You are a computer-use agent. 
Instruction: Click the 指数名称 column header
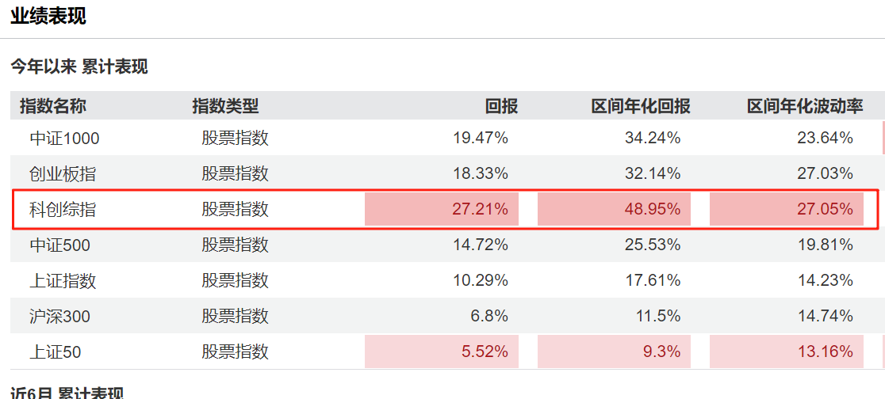point(53,107)
